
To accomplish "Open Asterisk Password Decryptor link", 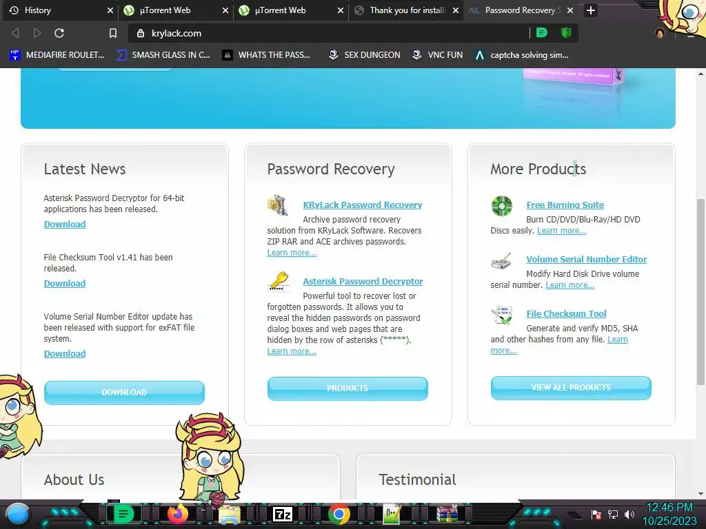I will [363, 281].
